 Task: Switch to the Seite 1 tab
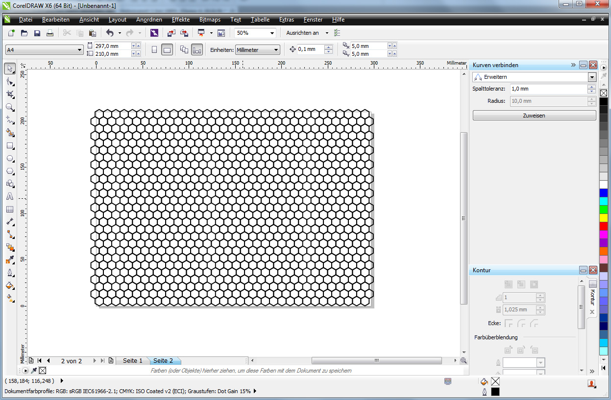click(x=132, y=361)
